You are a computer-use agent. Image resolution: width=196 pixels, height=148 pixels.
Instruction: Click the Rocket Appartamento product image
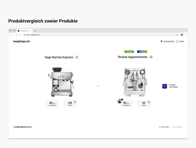tap(135, 82)
